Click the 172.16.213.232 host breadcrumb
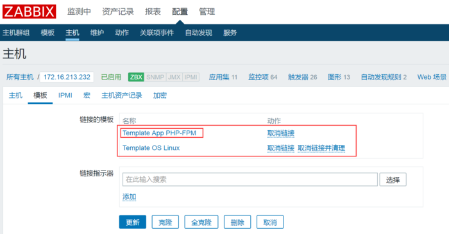Viewport: 449px width, 234px height. click(x=67, y=77)
